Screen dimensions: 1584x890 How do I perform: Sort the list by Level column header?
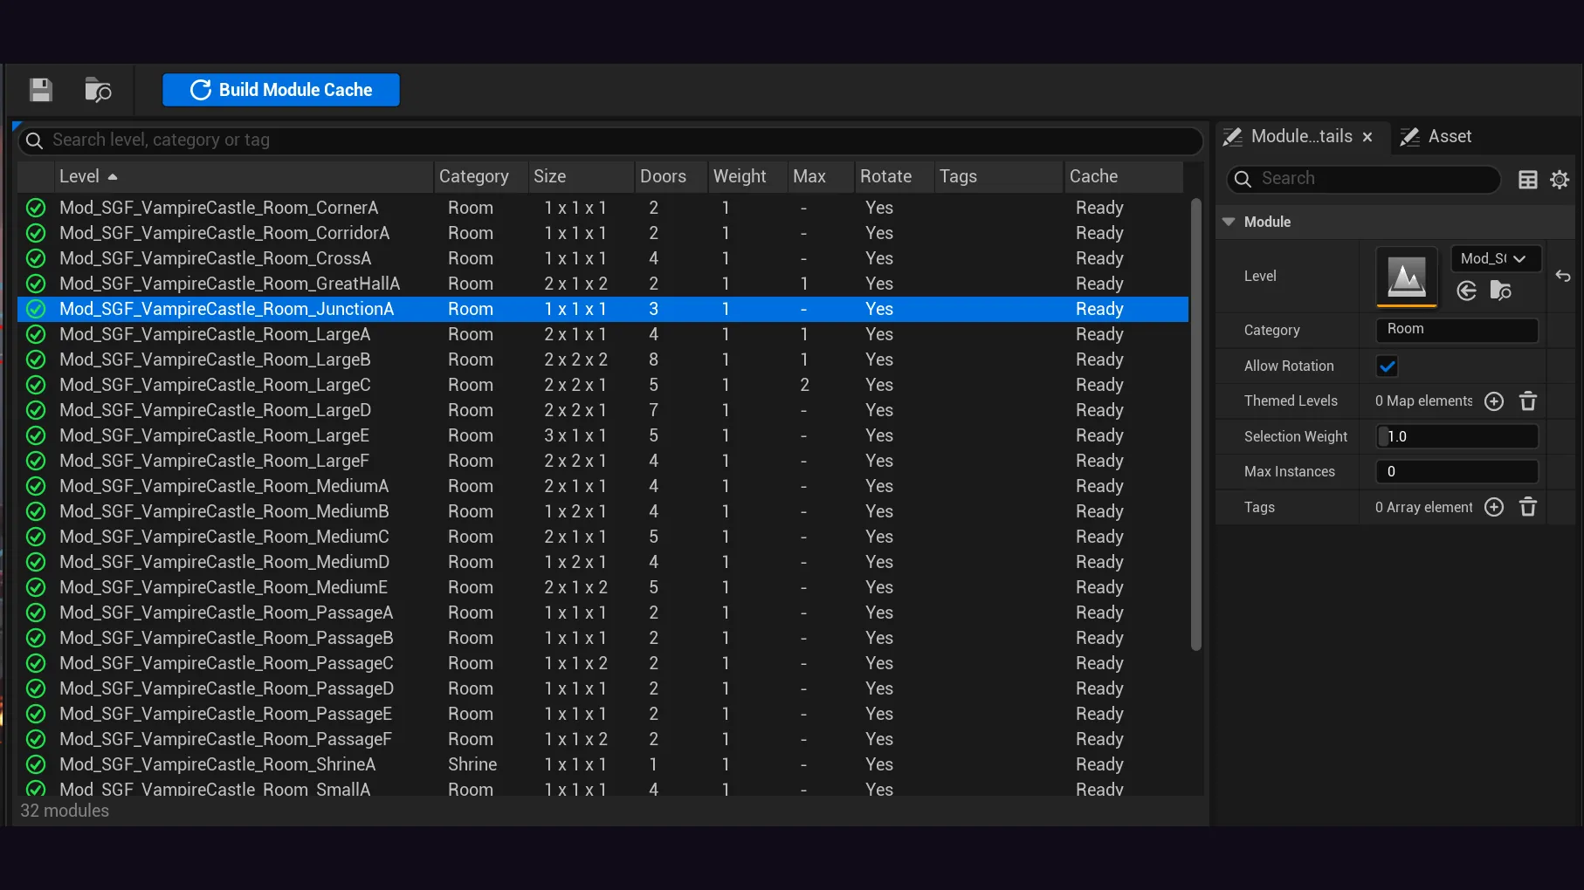(244, 176)
